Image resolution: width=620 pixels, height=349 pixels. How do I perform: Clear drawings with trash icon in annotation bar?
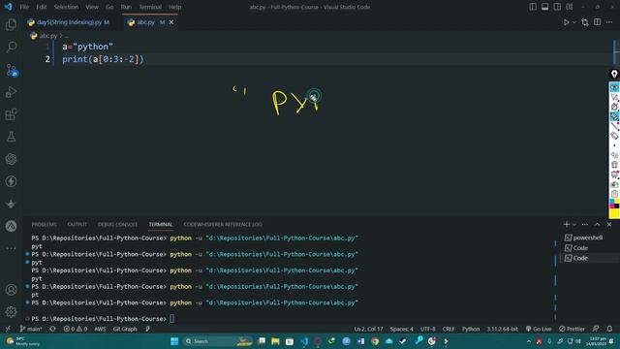pyautogui.click(x=614, y=165)
